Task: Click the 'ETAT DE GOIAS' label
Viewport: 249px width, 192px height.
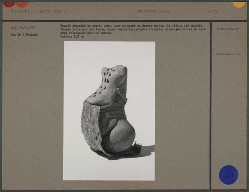Action: click(x=53, y=11)
